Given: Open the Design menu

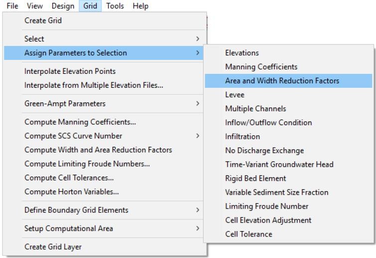Looking at the screenshot, I should coord(63,6).
